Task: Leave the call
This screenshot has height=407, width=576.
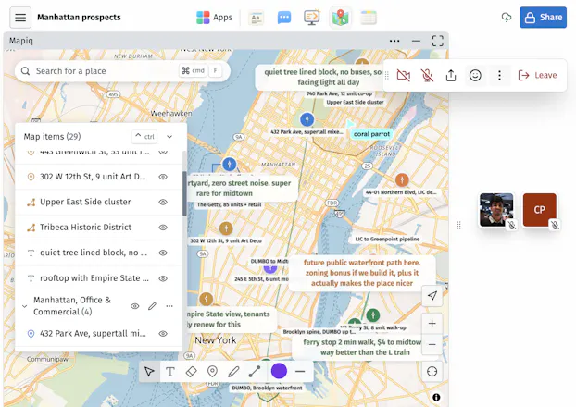Action: tap(537, 75)
